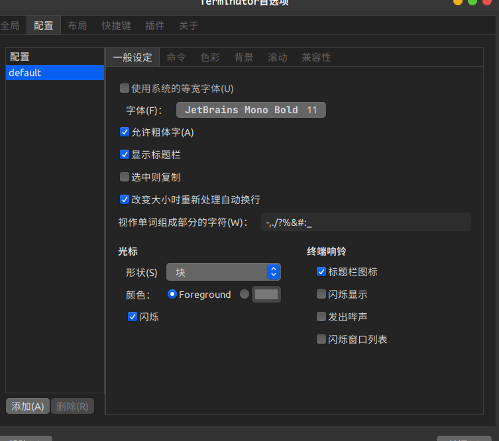The height and width of the screenshot is (441, 499).
Task: Select Foreground cursor color radio button
Action: pyautogui.click(x=172, y=295)
